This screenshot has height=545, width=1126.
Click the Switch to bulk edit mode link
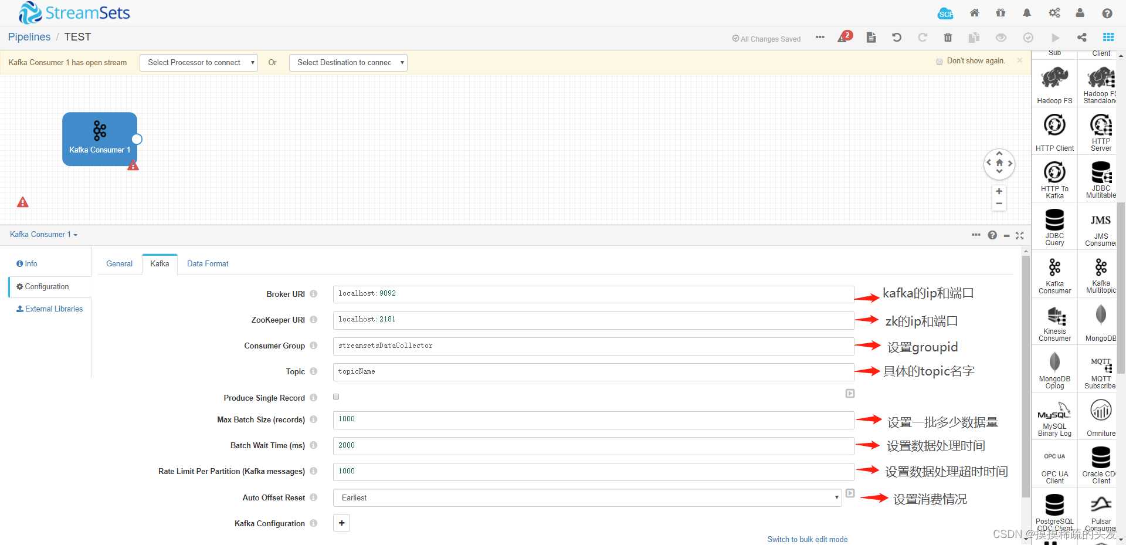[807, 539]
